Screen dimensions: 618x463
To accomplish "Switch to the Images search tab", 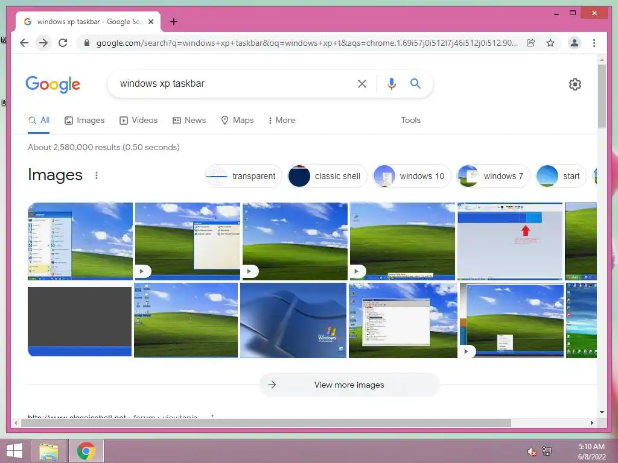I will (x=84, y=121).
